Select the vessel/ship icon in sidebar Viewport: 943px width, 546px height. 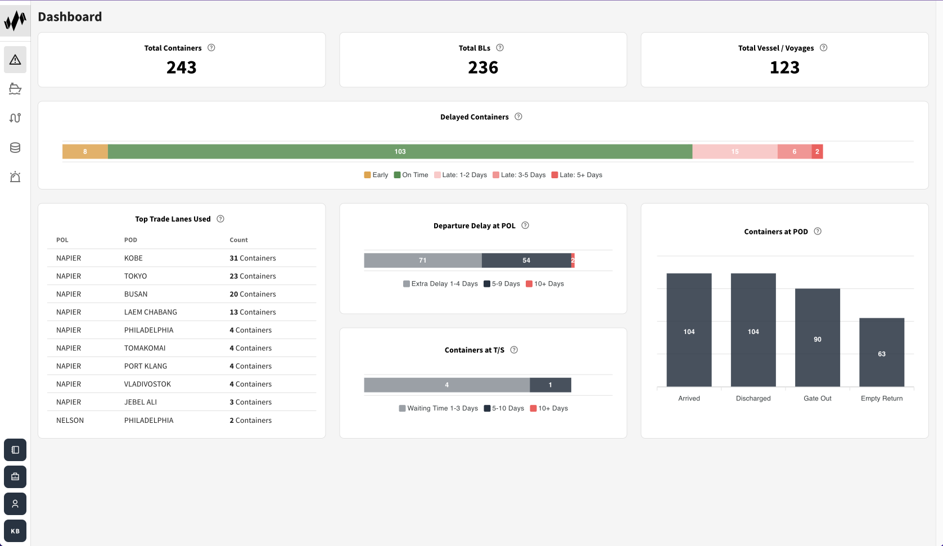click(15, 89)
